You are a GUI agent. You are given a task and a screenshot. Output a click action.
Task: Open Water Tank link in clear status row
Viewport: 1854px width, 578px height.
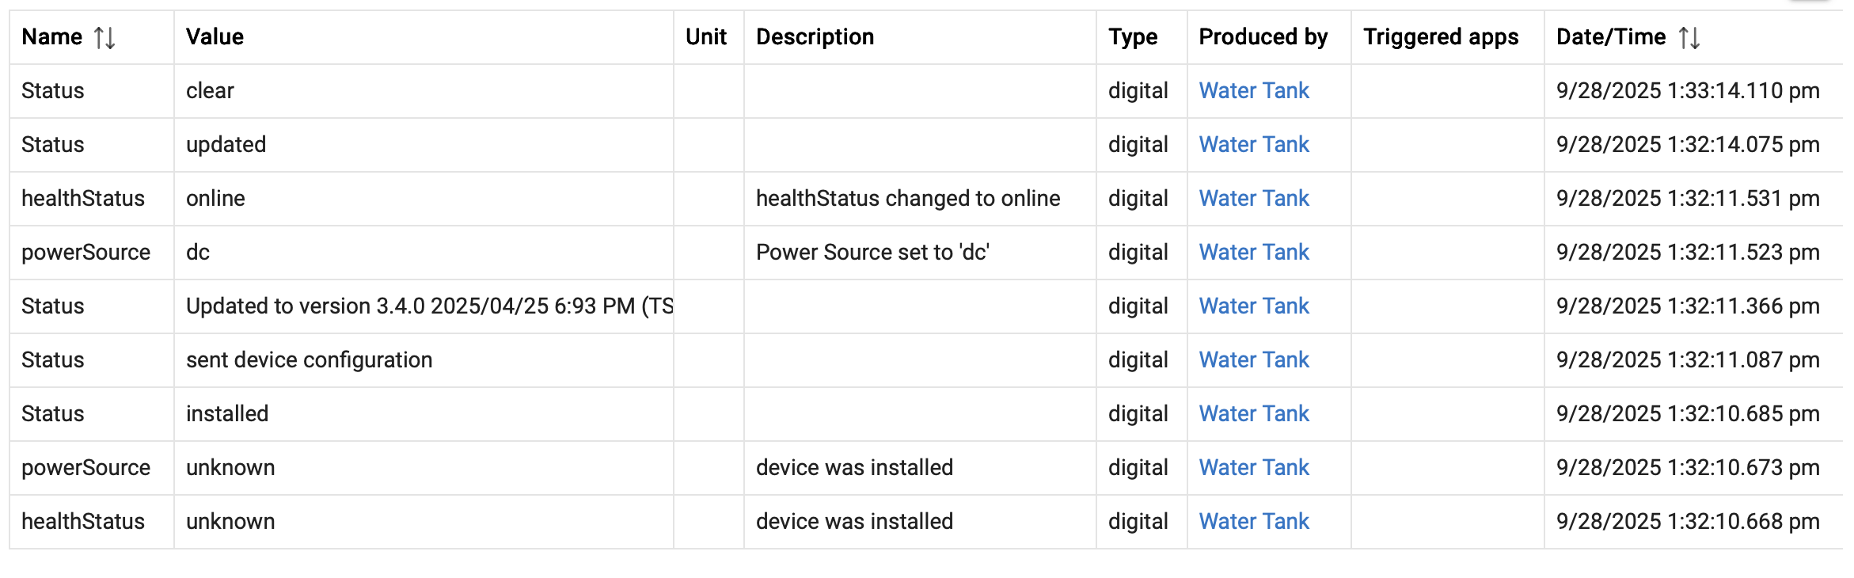pos(1253,91)
